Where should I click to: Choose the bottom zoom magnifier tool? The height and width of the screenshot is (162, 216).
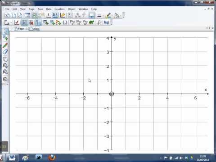[5, 79]
